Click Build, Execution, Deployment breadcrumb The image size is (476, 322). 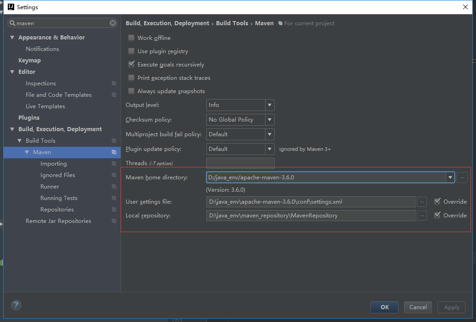click(x=167, y=23)
